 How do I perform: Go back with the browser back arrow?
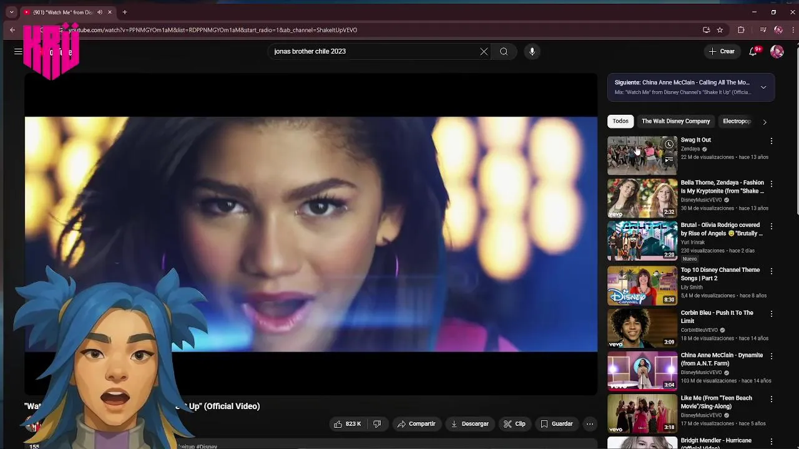click(x=12, y=30)
